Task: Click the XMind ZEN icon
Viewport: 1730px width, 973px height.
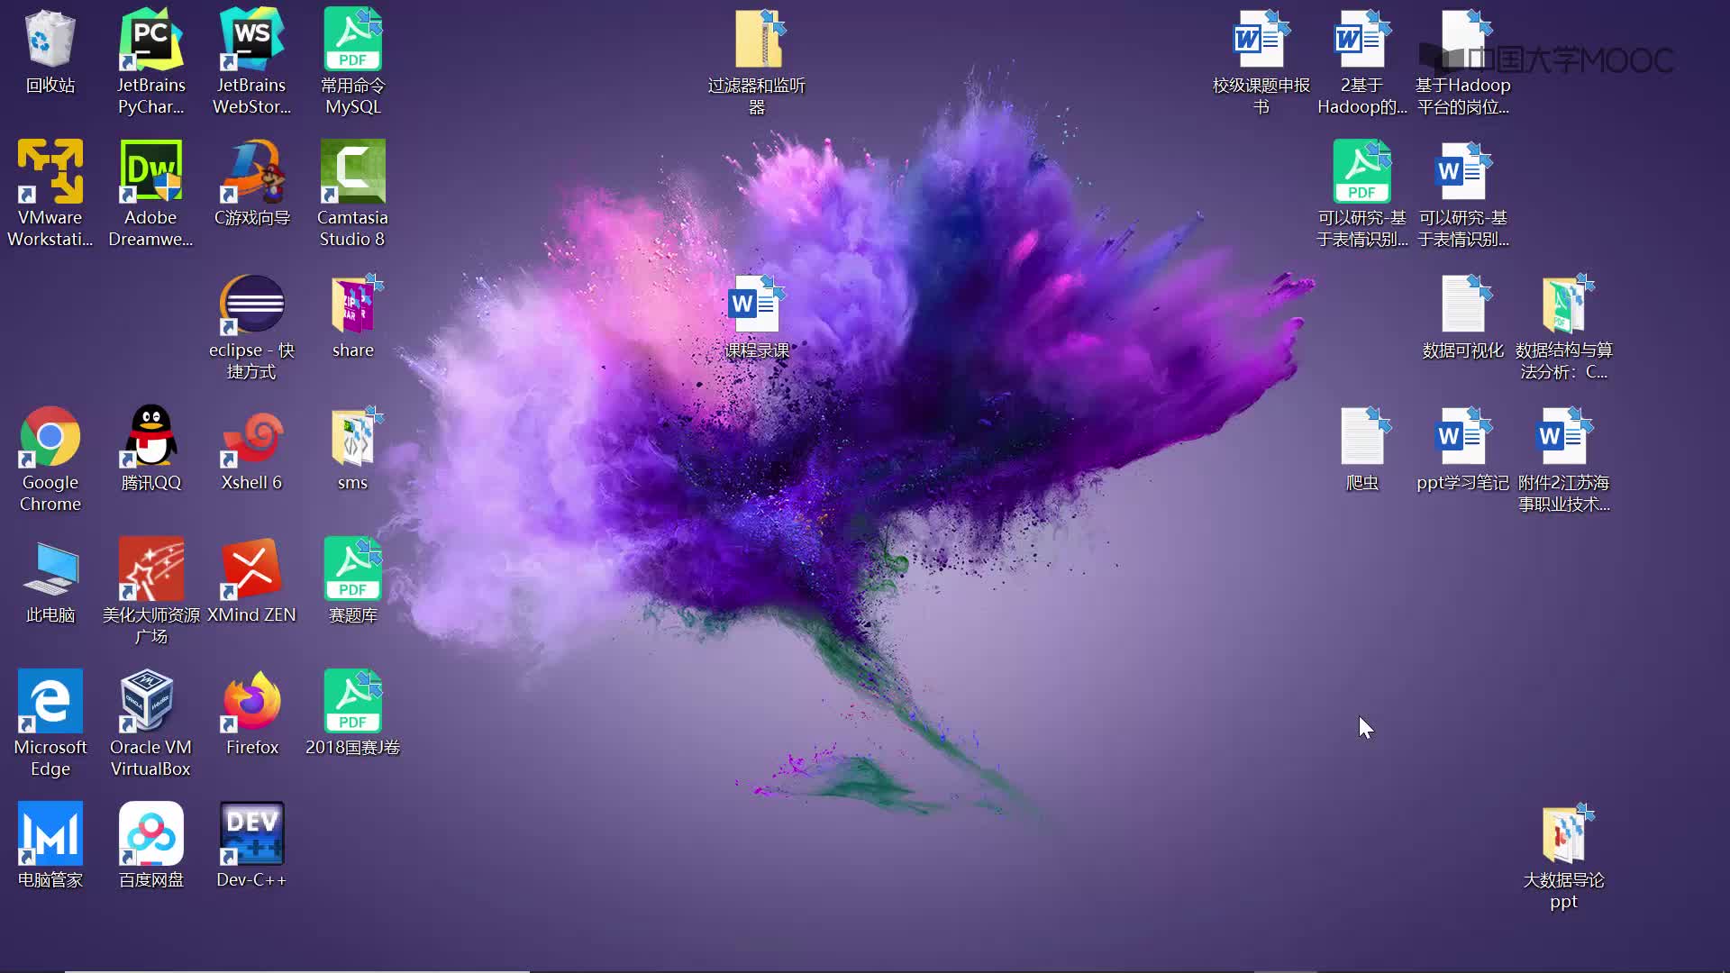Action: pyautogui.click(x=252, y=569)
